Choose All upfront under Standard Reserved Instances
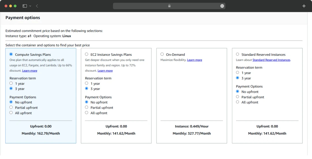Image resolution: width=312 pixels, height=159 pixels. [x=237, y=102]
